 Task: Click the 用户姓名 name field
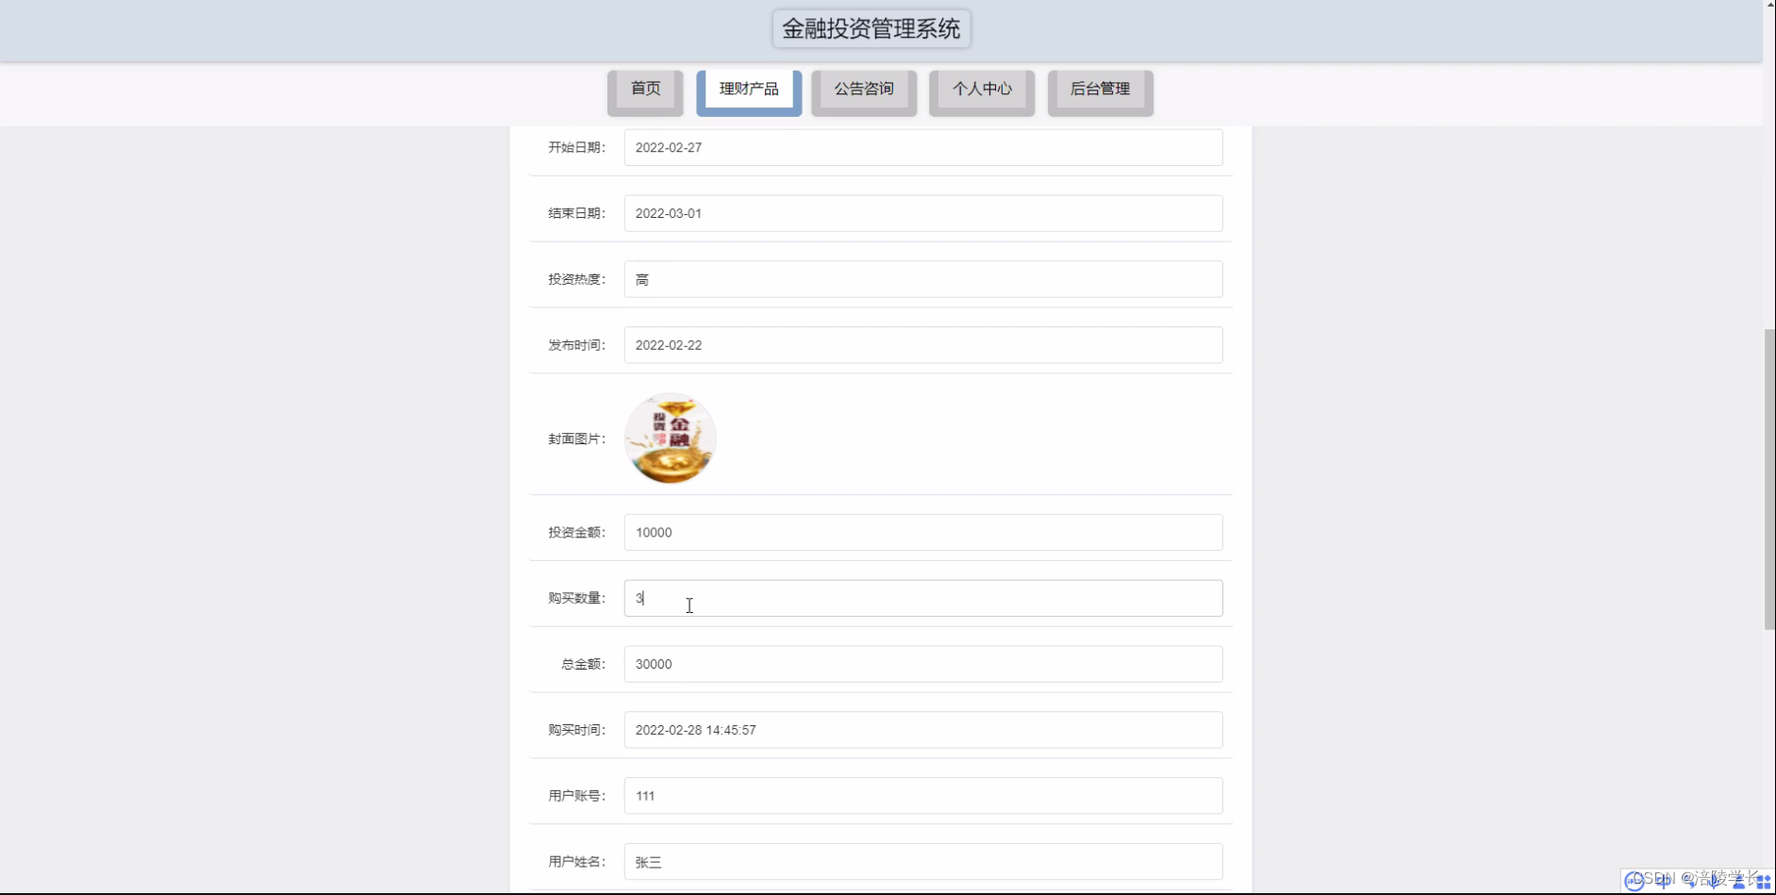[922, 861]
